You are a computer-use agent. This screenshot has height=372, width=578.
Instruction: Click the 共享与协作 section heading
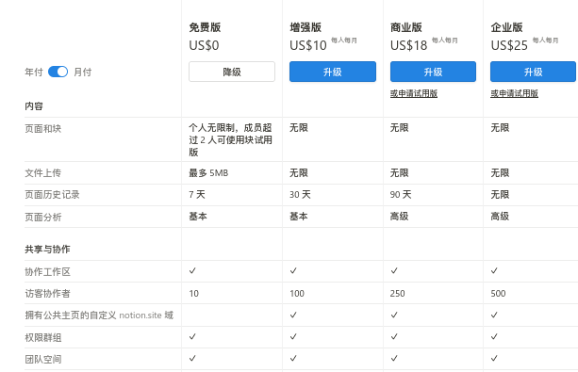(47, 250)
